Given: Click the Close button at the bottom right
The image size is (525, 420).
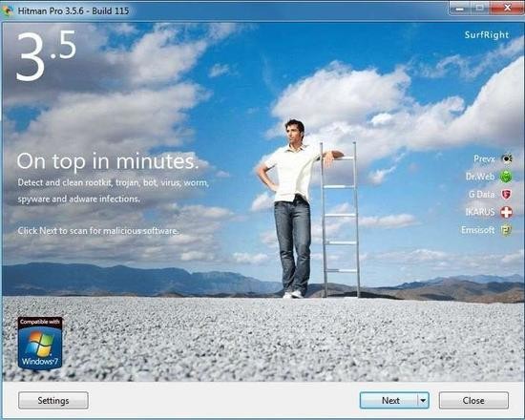Looking at the screenshot, I should pyautogui.click(x=473, y=400).
